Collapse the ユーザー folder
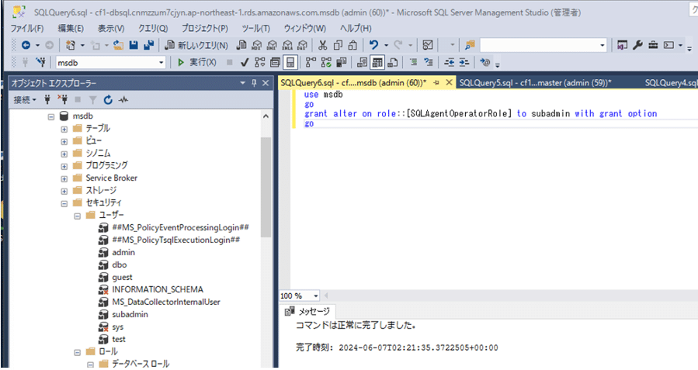Image resolution: width=698 pixels, height=370 pixels. (77, 216)
